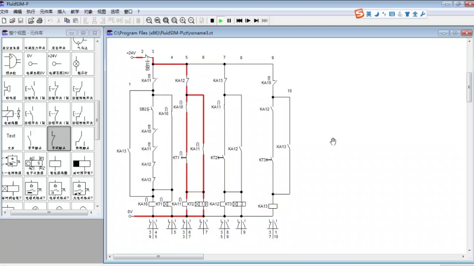
Task: Open the 元件库 menu
Action: pyautogui.click(x=46, y=12)
